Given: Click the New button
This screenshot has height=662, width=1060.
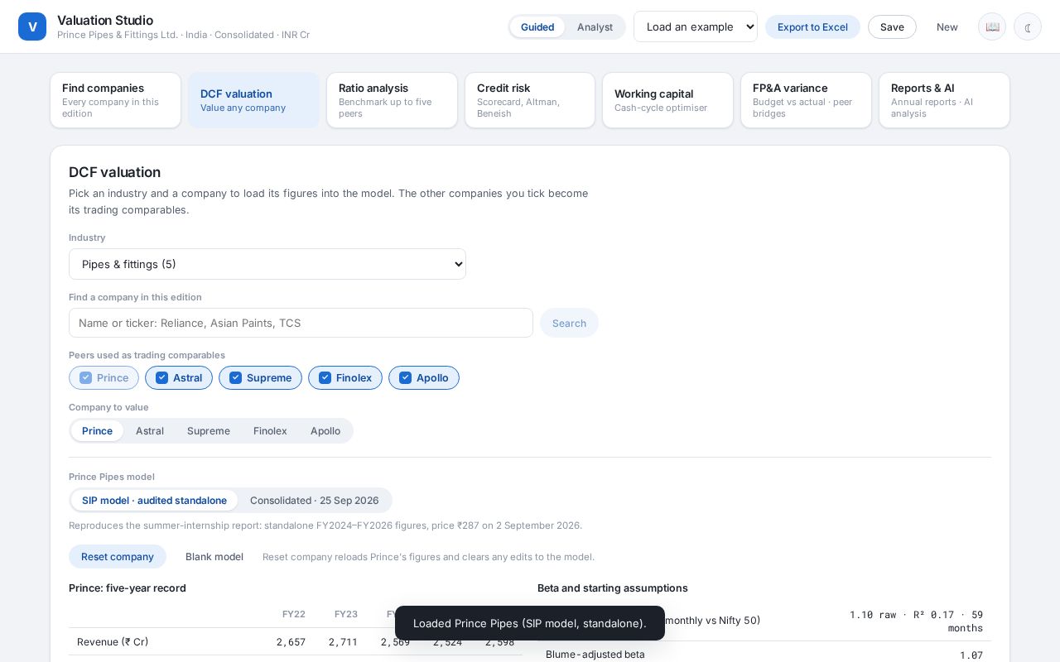Looking at the screenshot, I should coord(947,26).
